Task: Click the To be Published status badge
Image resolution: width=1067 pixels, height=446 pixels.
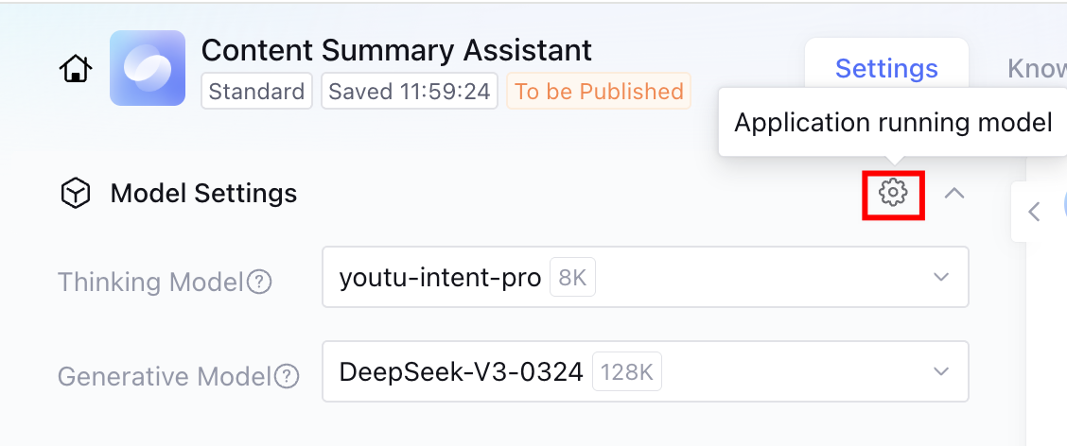Action: tap(599, 92)
